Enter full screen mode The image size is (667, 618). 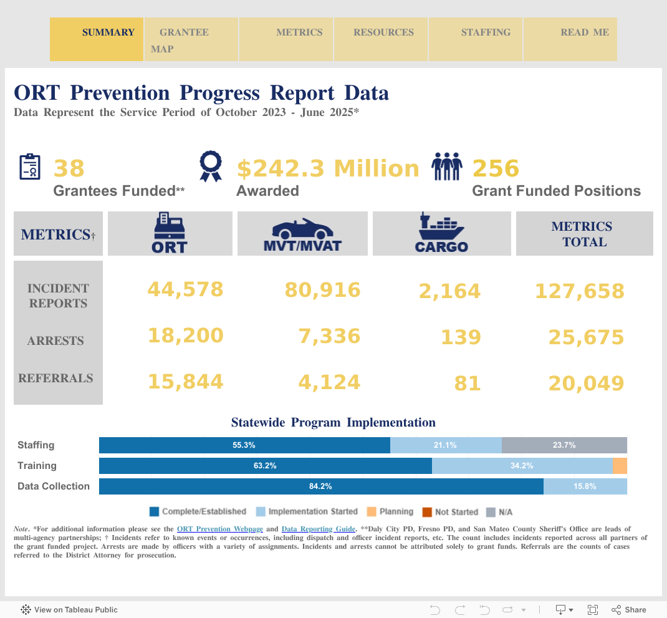tap(593, 609)
